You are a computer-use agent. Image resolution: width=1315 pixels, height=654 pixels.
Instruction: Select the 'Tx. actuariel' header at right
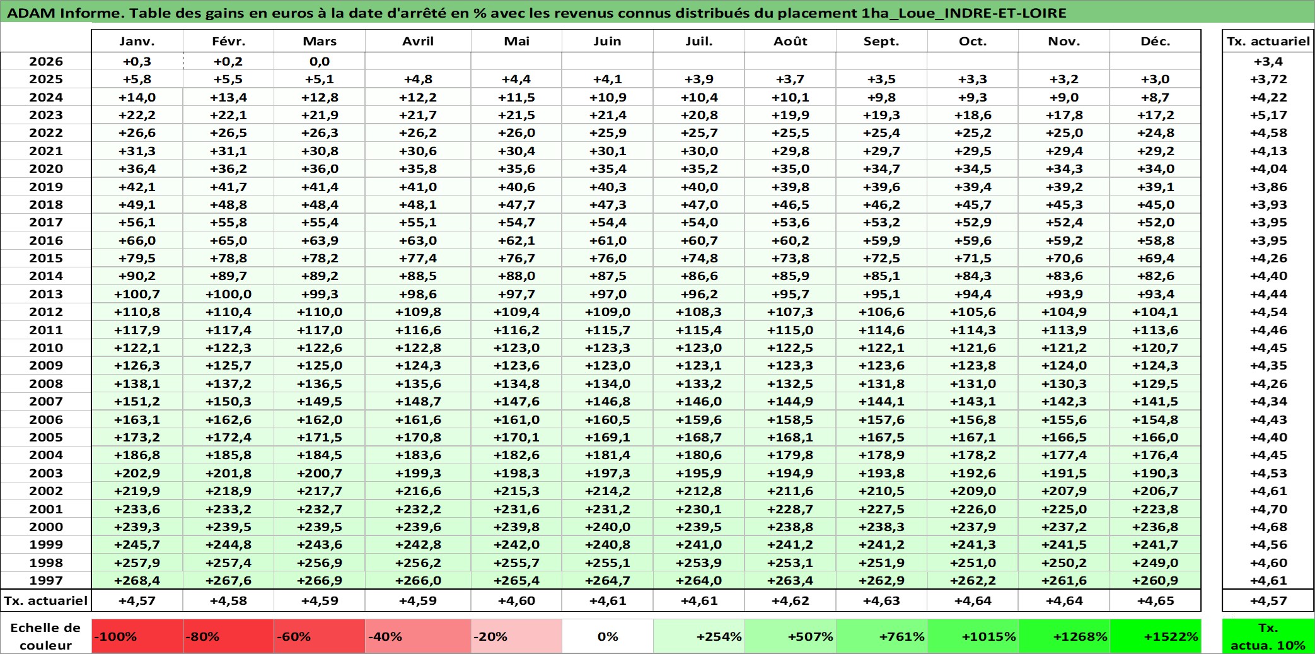[x=1268, y=41]
